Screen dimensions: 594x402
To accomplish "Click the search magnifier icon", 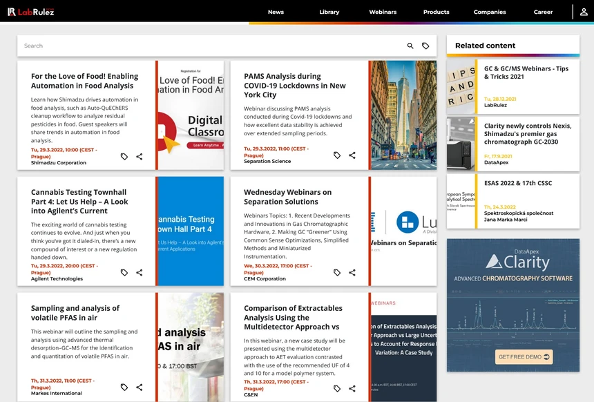I will point(410,46).
